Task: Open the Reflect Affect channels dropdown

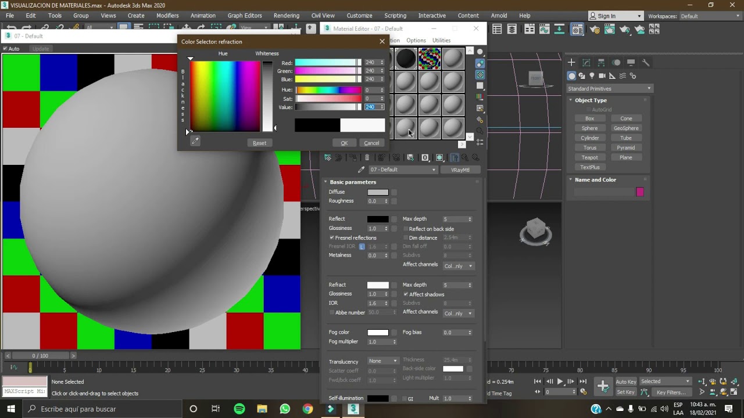Action: pyautogui.click(x=459, y=266)
